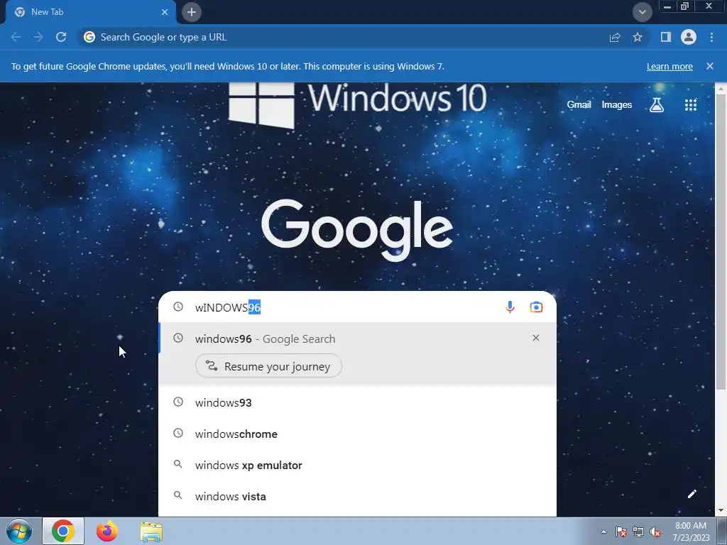This screenshot has width=727, height=545.
Task: Click the page vertical scrollbar
Action: tap(721, 241)
